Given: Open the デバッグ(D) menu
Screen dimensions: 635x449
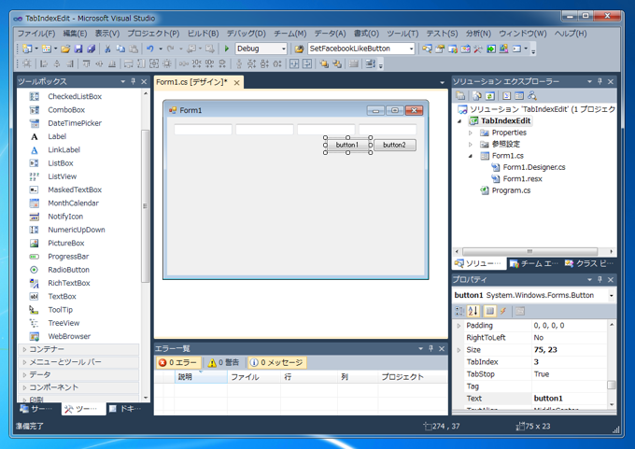Looking at the screenshot, I should coord(246,34).
